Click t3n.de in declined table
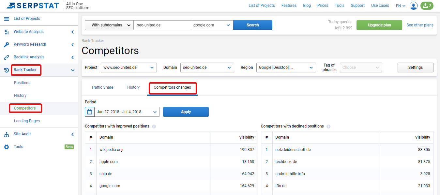This screenshot has width=440, height=195. click(x=281, y=186)
